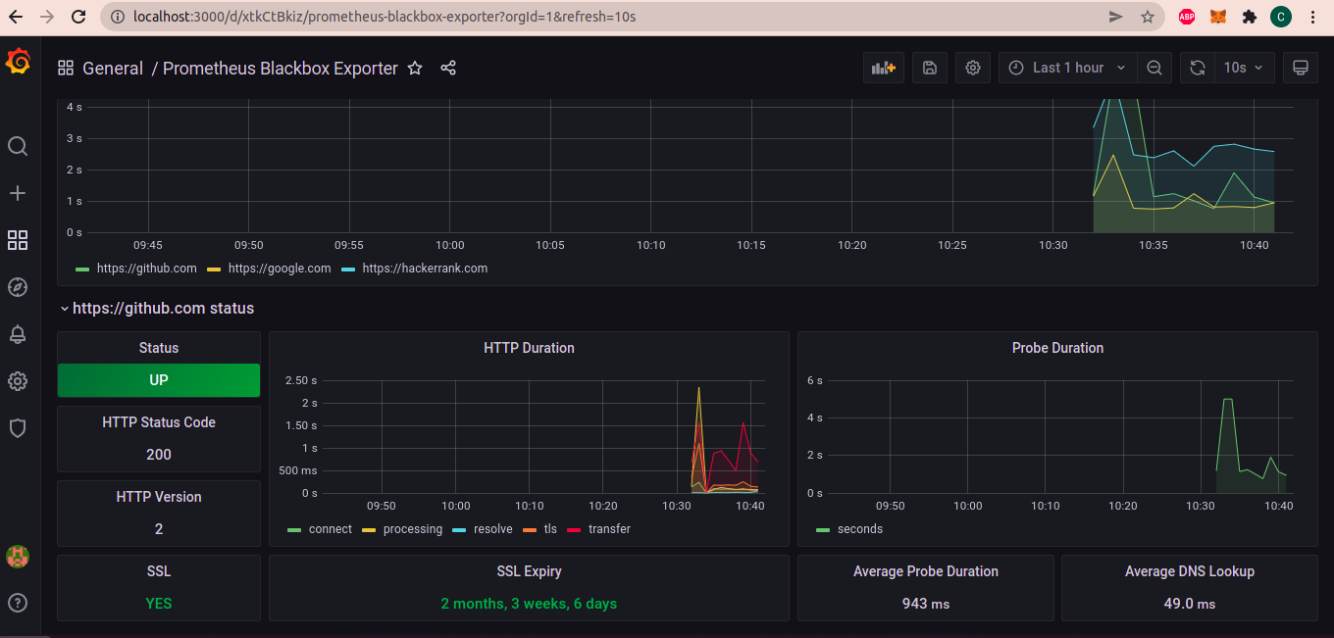The height and width of the screenshot is (638, 1334).
Task: Click the Grafana logo home icon
Action: pyautogui.click(x=18, y=62)
